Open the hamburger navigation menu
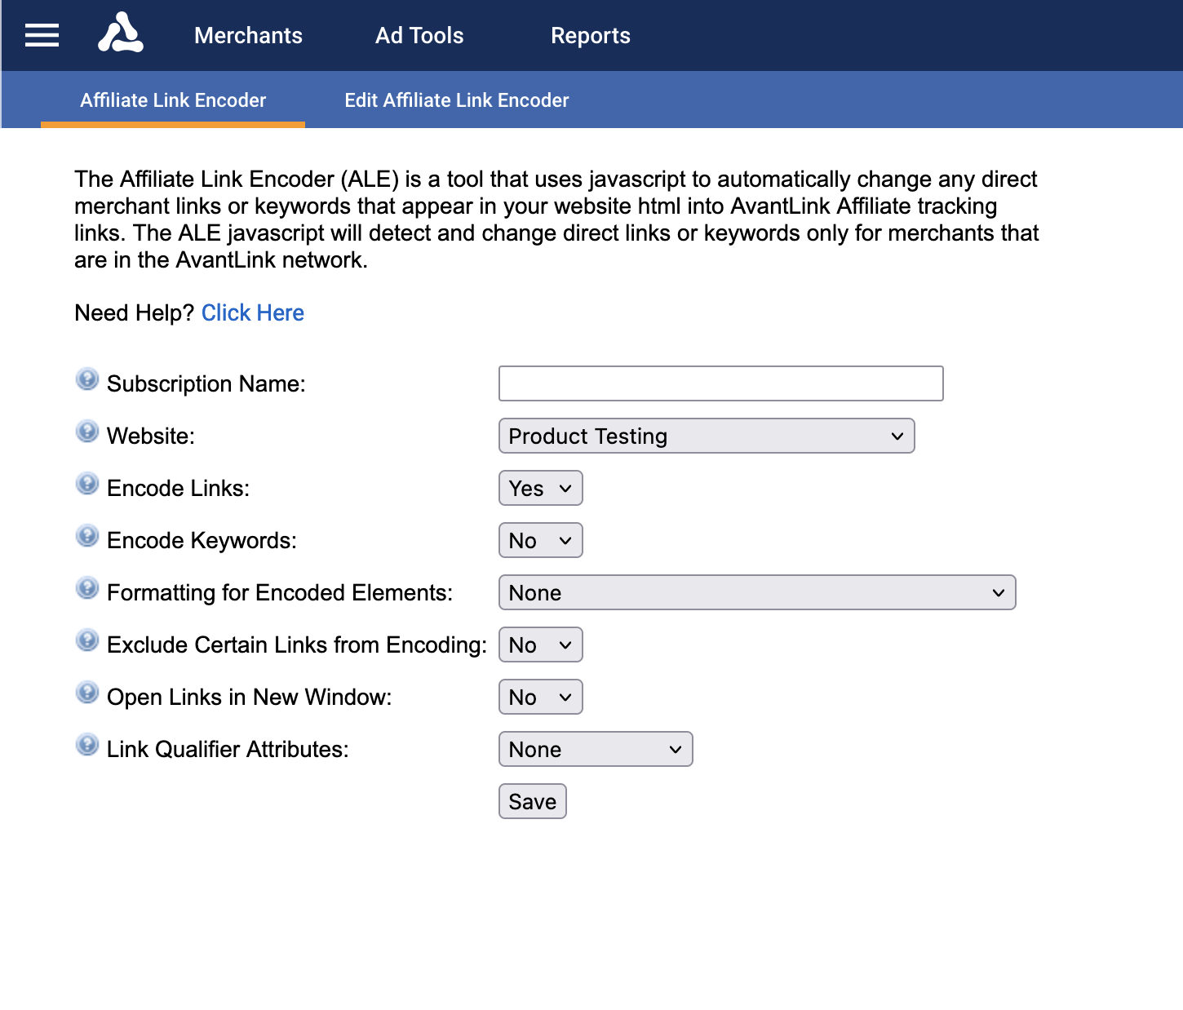The width and height of the screenshot is (1183, 1010). pyautogui.click(x=42, y=35)
